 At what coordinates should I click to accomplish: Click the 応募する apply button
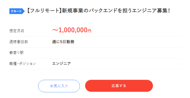coord(119,86)
